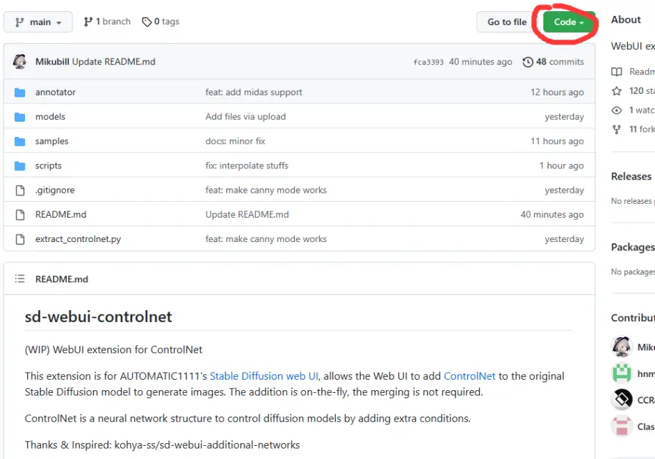
Task: Open commit 'docs: minor fix'
Action: (x=235, y=141)
